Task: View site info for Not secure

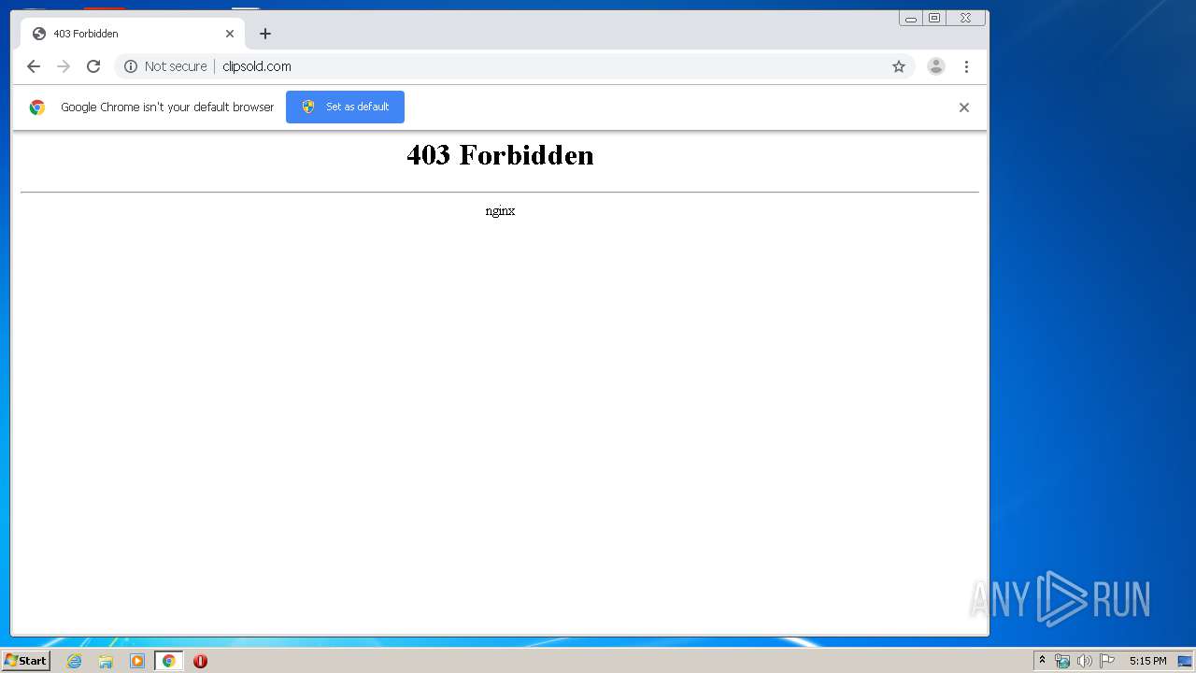Action: pos(165,66)
